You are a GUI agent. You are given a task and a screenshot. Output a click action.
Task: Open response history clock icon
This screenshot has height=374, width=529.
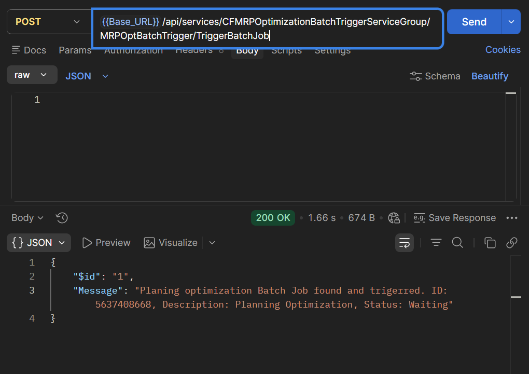[62, 218]
